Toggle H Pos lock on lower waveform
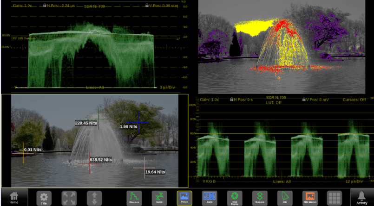 tap(232, 100)
